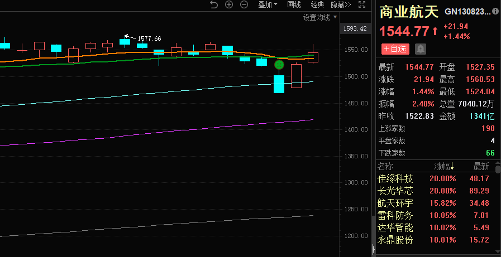Click the undo arrow icon above chart
Screen dimensions: 501x257
[213, 5]
